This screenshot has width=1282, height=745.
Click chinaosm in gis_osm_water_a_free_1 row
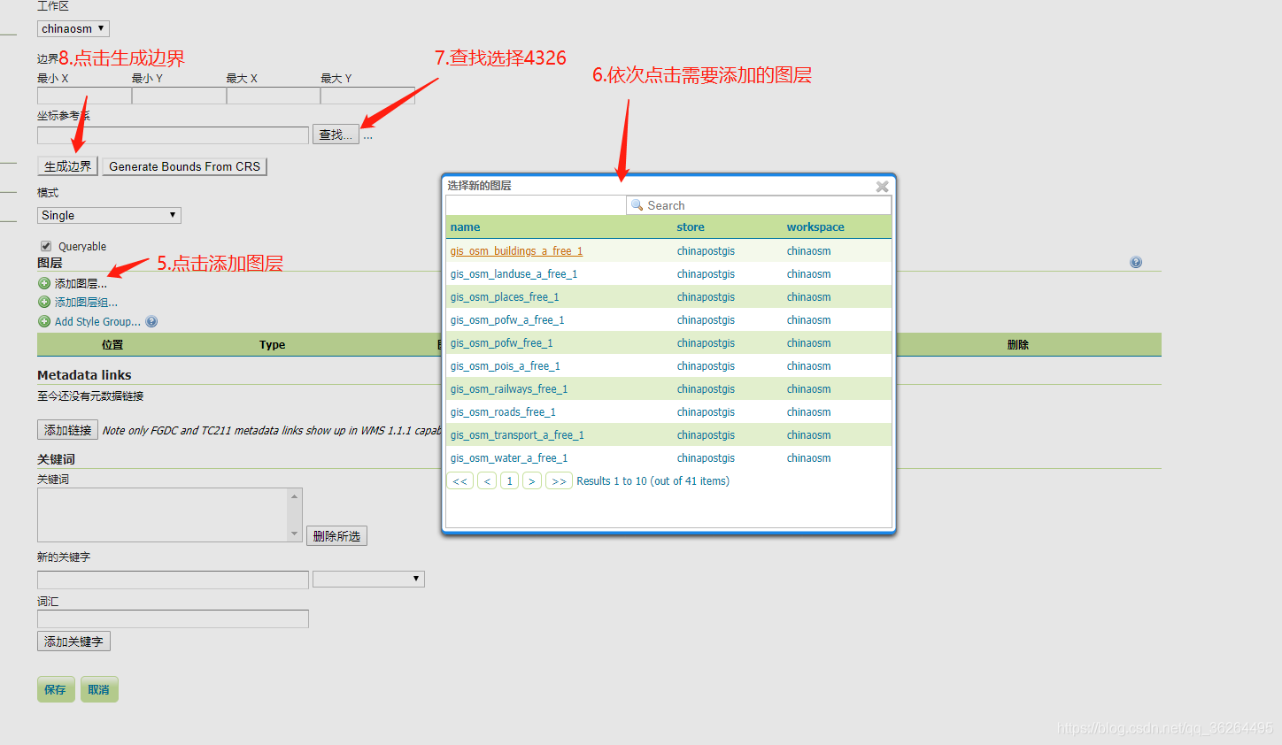(808, 457)
